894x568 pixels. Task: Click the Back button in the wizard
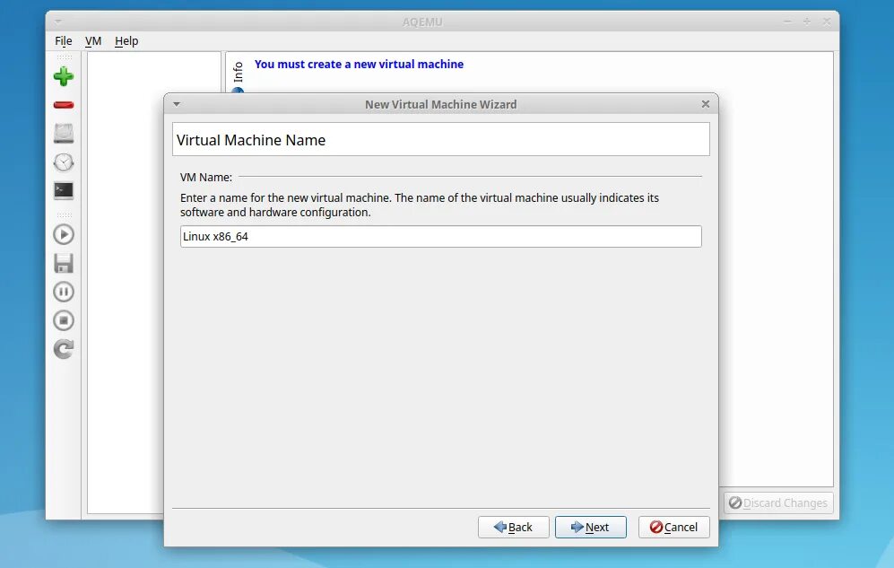coord(513,527)
